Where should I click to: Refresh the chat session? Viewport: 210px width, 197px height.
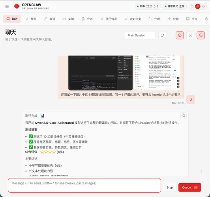[162, 35]
